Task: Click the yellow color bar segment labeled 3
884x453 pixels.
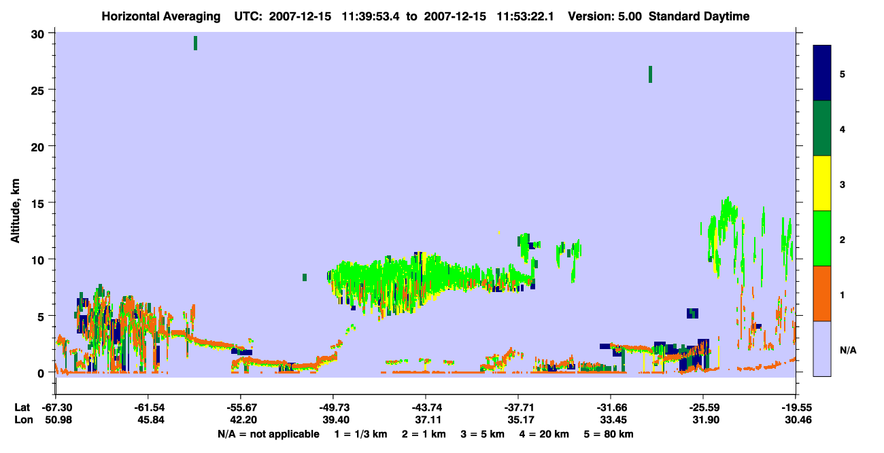Action: 822,183
